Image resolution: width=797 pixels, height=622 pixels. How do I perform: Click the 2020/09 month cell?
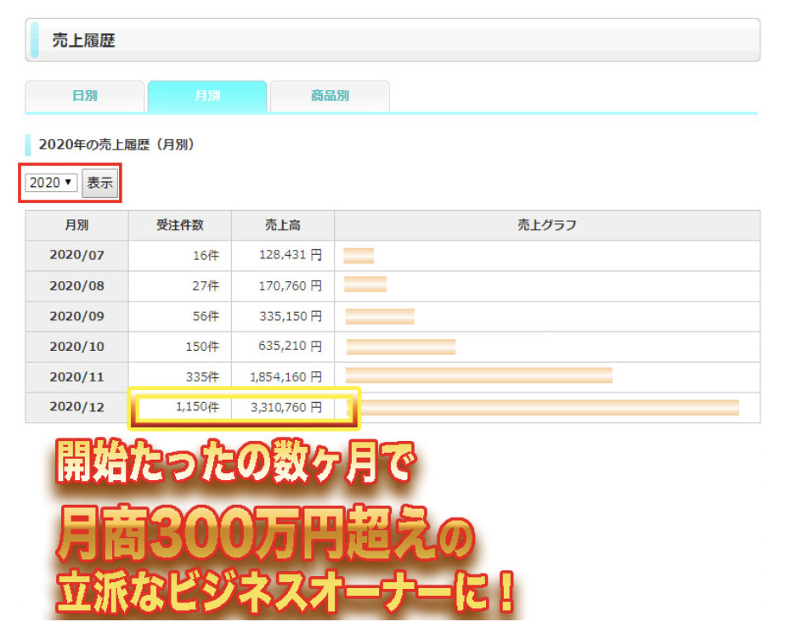(76, 316)
